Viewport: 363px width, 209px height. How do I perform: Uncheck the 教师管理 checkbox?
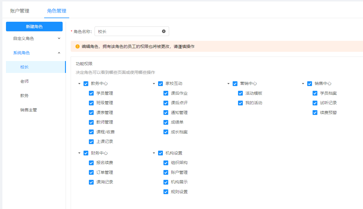tap(91, 122)
